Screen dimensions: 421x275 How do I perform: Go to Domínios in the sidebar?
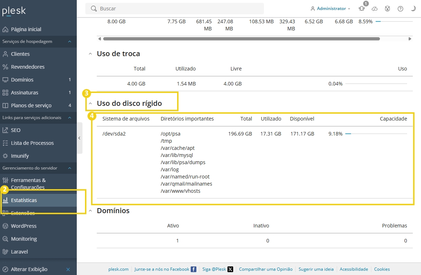[22, 80]
